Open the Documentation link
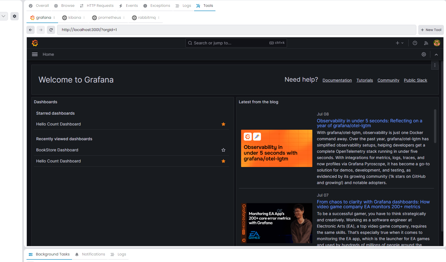Image resolution: width=446 pixels, height=262 pixels. pyautogui.click(x=337, y=80)
